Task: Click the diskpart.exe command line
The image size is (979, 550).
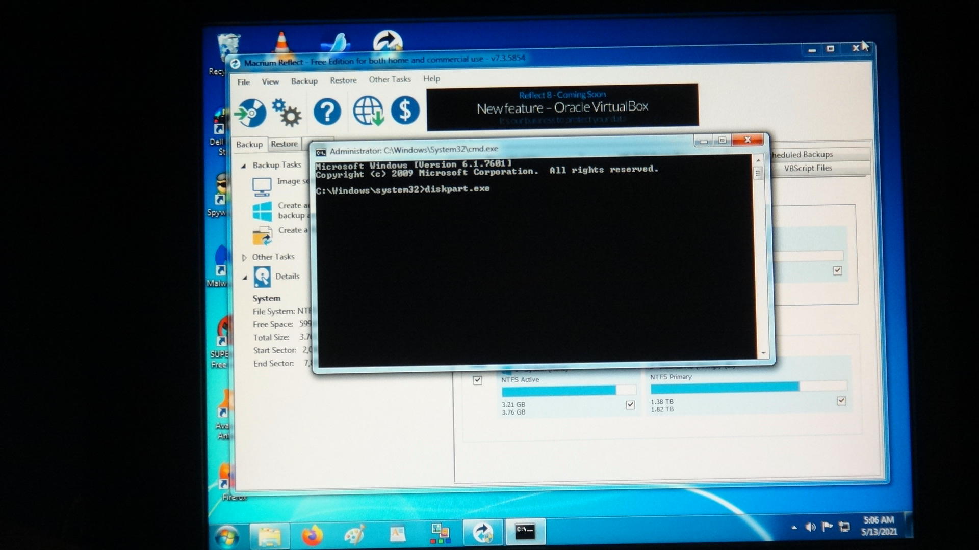Action: (403, 189)
